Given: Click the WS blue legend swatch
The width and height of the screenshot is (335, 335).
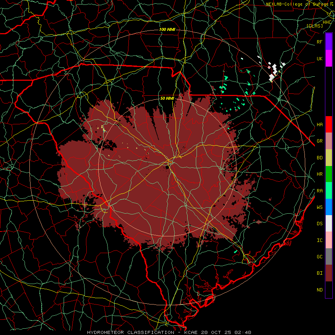Looking at the screenshot, I should click(329, 207).
